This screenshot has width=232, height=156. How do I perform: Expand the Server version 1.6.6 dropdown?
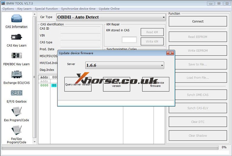[125, 65]
